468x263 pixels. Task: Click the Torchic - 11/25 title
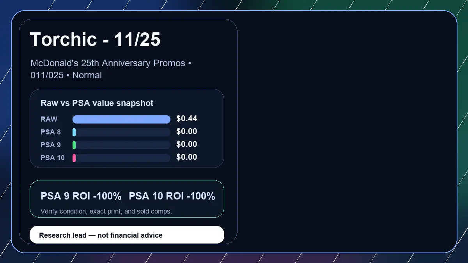95,39
